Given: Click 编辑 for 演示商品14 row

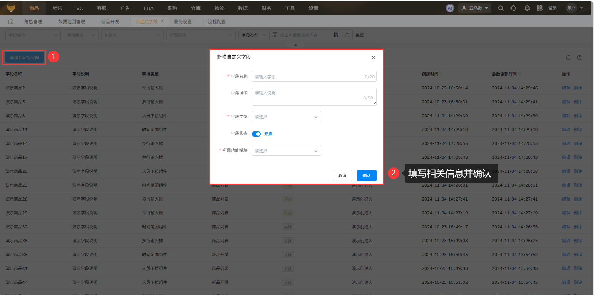Looking at the screenshot, I should 566,143.
